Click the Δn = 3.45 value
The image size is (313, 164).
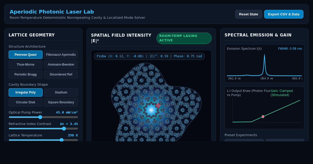coord(69,124)
